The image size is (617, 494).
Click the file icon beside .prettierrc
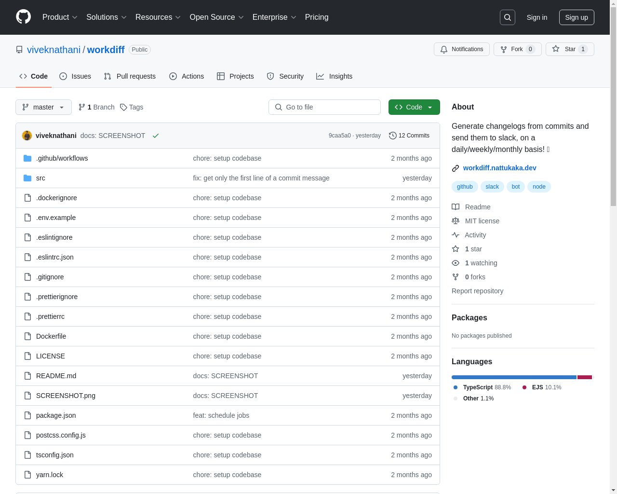click(27, 316)
